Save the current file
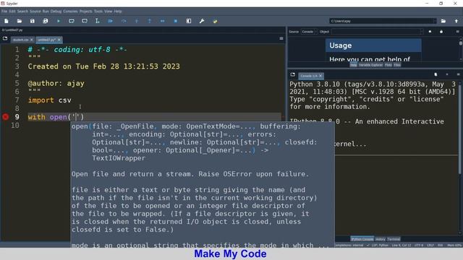Image resolution: width=463 pixels, height=260 pixels. 32,21
